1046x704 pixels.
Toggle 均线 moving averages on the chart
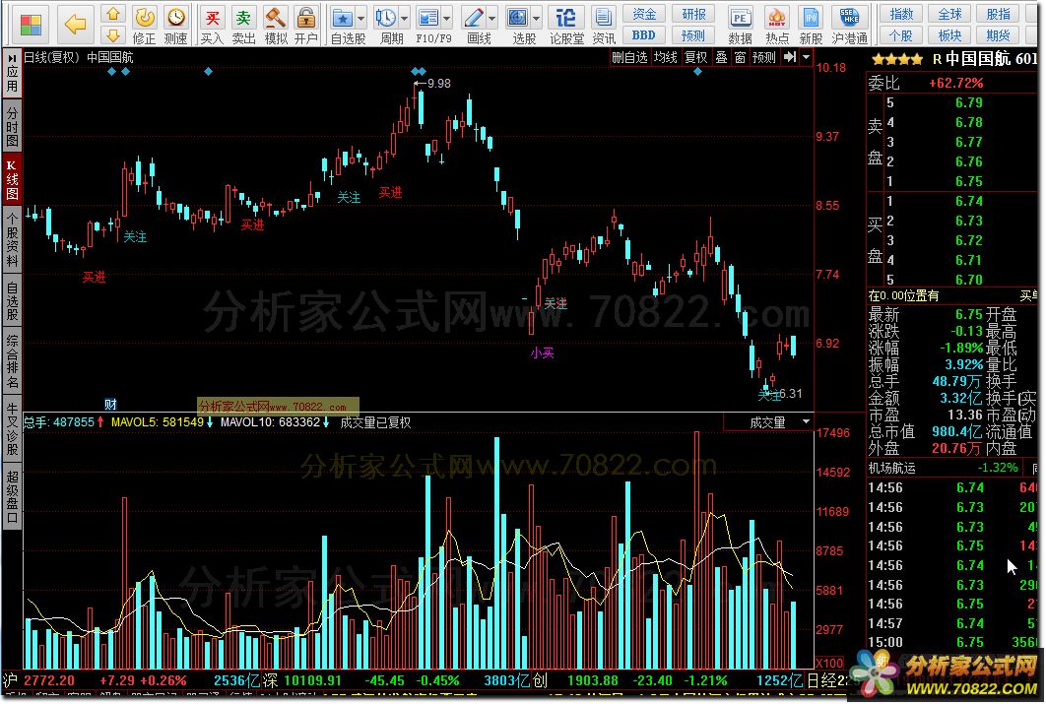(665, 57)
